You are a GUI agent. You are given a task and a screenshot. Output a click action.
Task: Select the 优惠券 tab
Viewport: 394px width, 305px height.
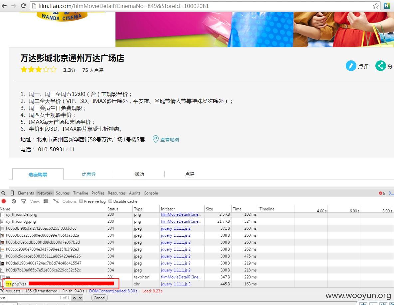[x=89, y=174]
